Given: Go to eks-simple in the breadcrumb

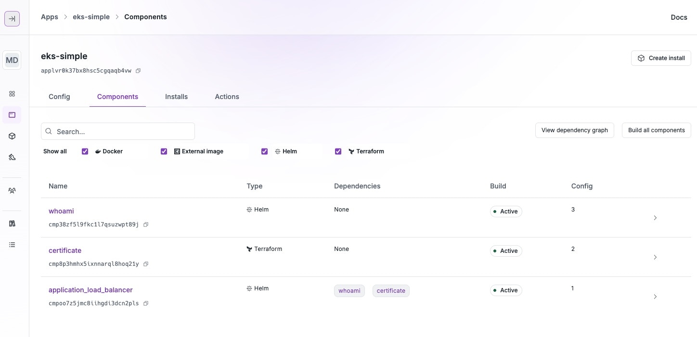Looking at the screenshot, I should (91, 17).
